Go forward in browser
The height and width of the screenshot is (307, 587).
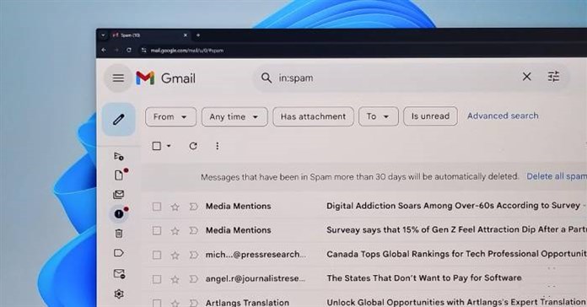pyautogui.click(x=116, y=50)
